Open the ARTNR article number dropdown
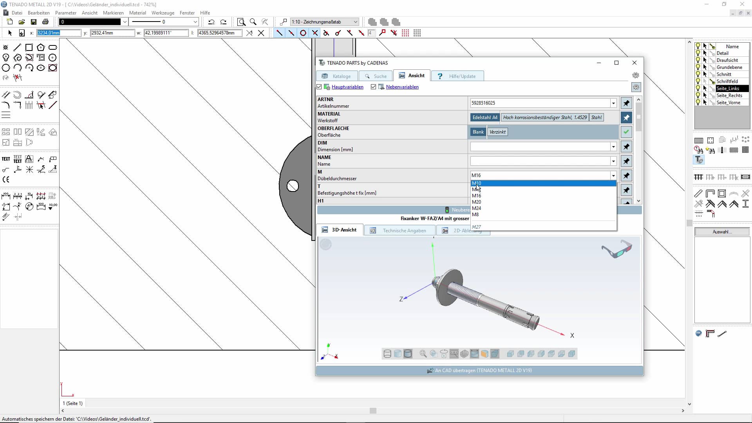Screen dimensions: 752x423 pos(613,103)
